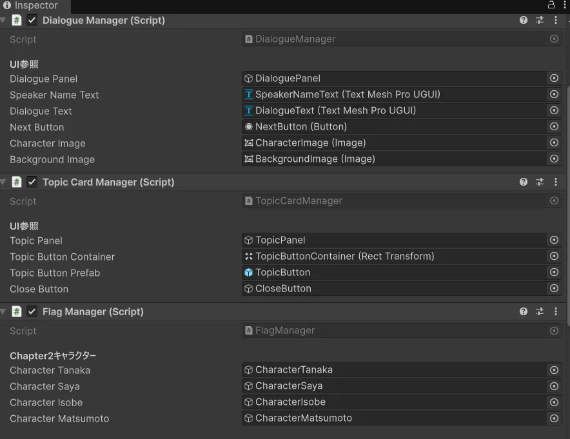Screen dimensions: 570x439
Task: Open object picker for Topic Button Prefab field
Action: (554, 272)
